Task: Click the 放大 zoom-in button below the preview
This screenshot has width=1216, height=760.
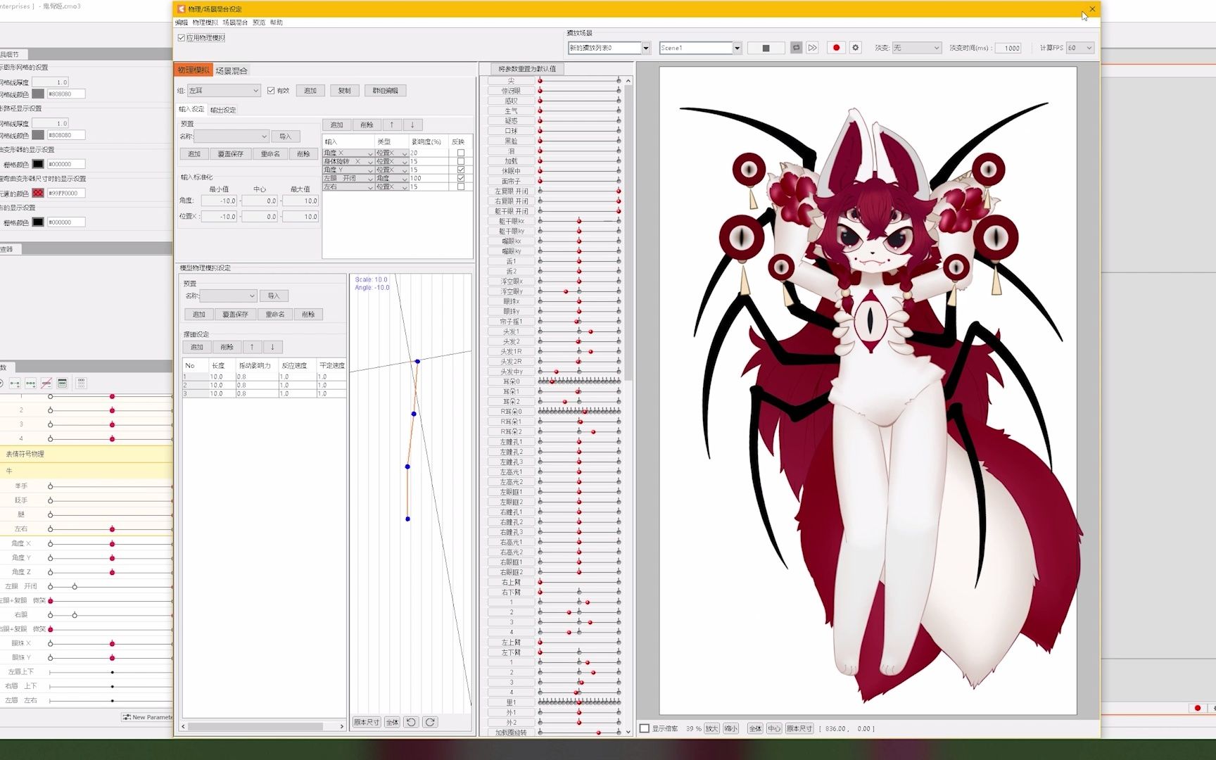Action: click(711, 728)
